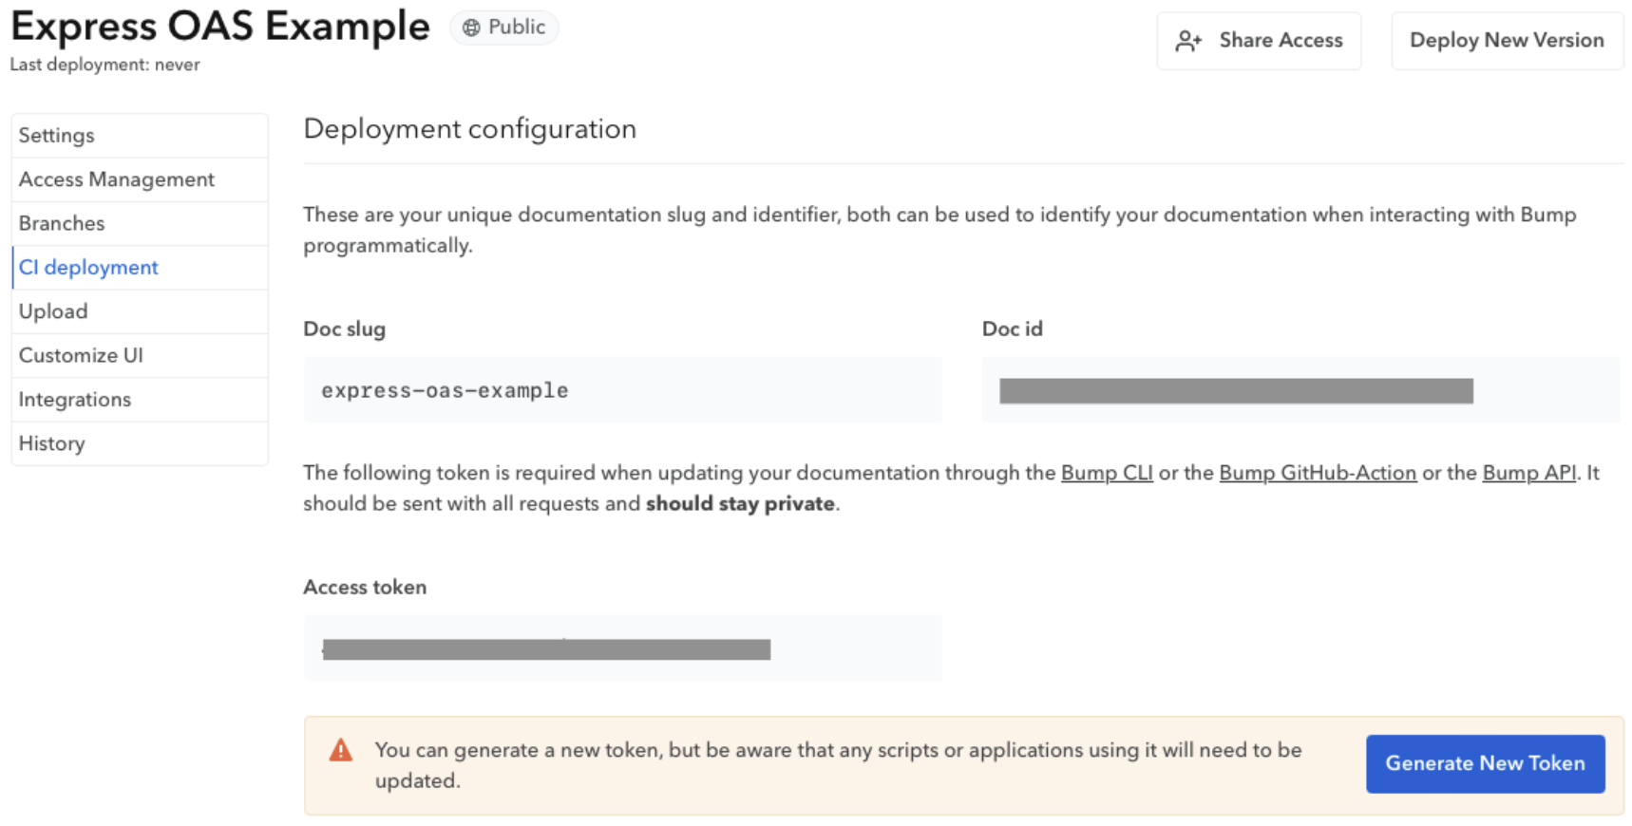Image resolution: width=1632 pixels, height=826 pixels.
Task: Switch to the Upload section
Action: pyautogui.click(x=52, y=310)
